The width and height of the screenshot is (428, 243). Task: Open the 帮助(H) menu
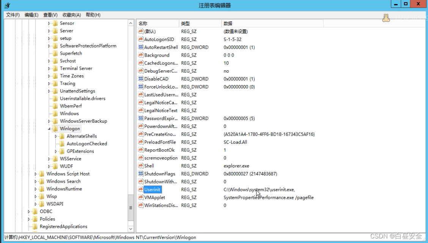93,15
